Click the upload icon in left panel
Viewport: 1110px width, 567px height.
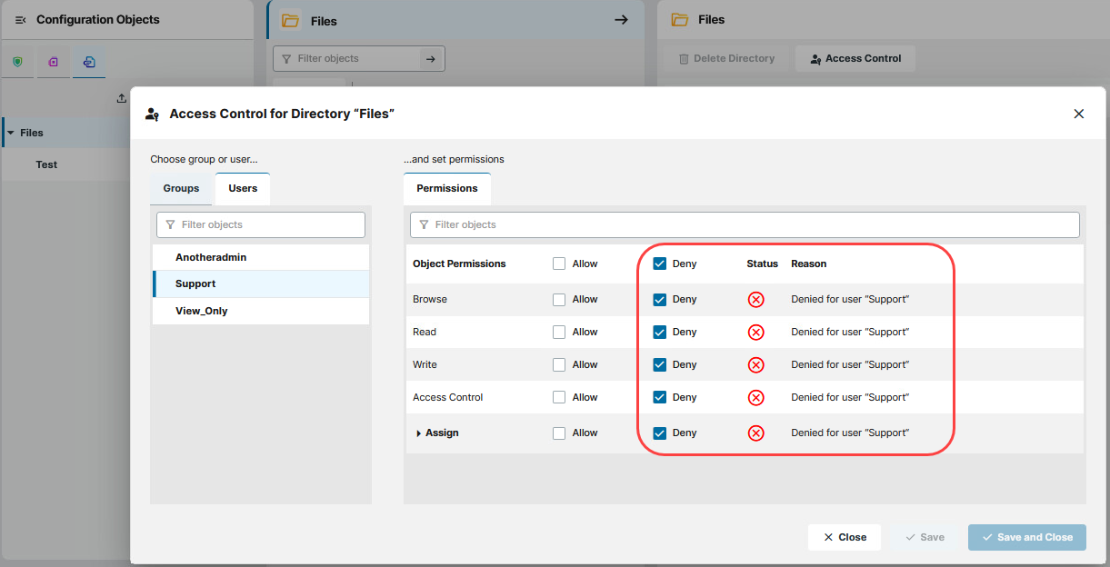[x=122, y=98]
